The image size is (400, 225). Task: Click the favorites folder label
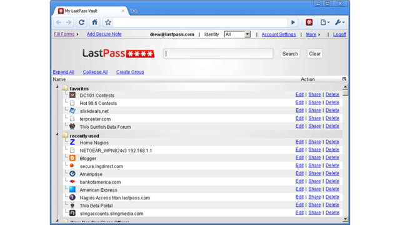(79, 89)
